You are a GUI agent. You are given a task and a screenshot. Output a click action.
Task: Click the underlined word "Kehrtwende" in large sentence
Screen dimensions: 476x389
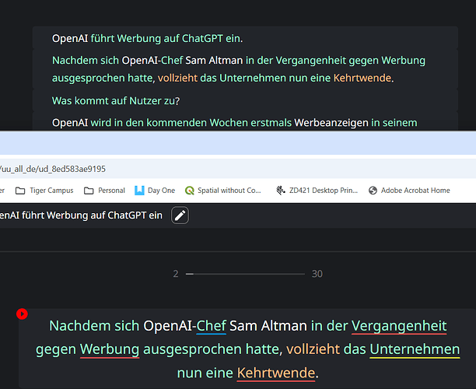(276, 373)
